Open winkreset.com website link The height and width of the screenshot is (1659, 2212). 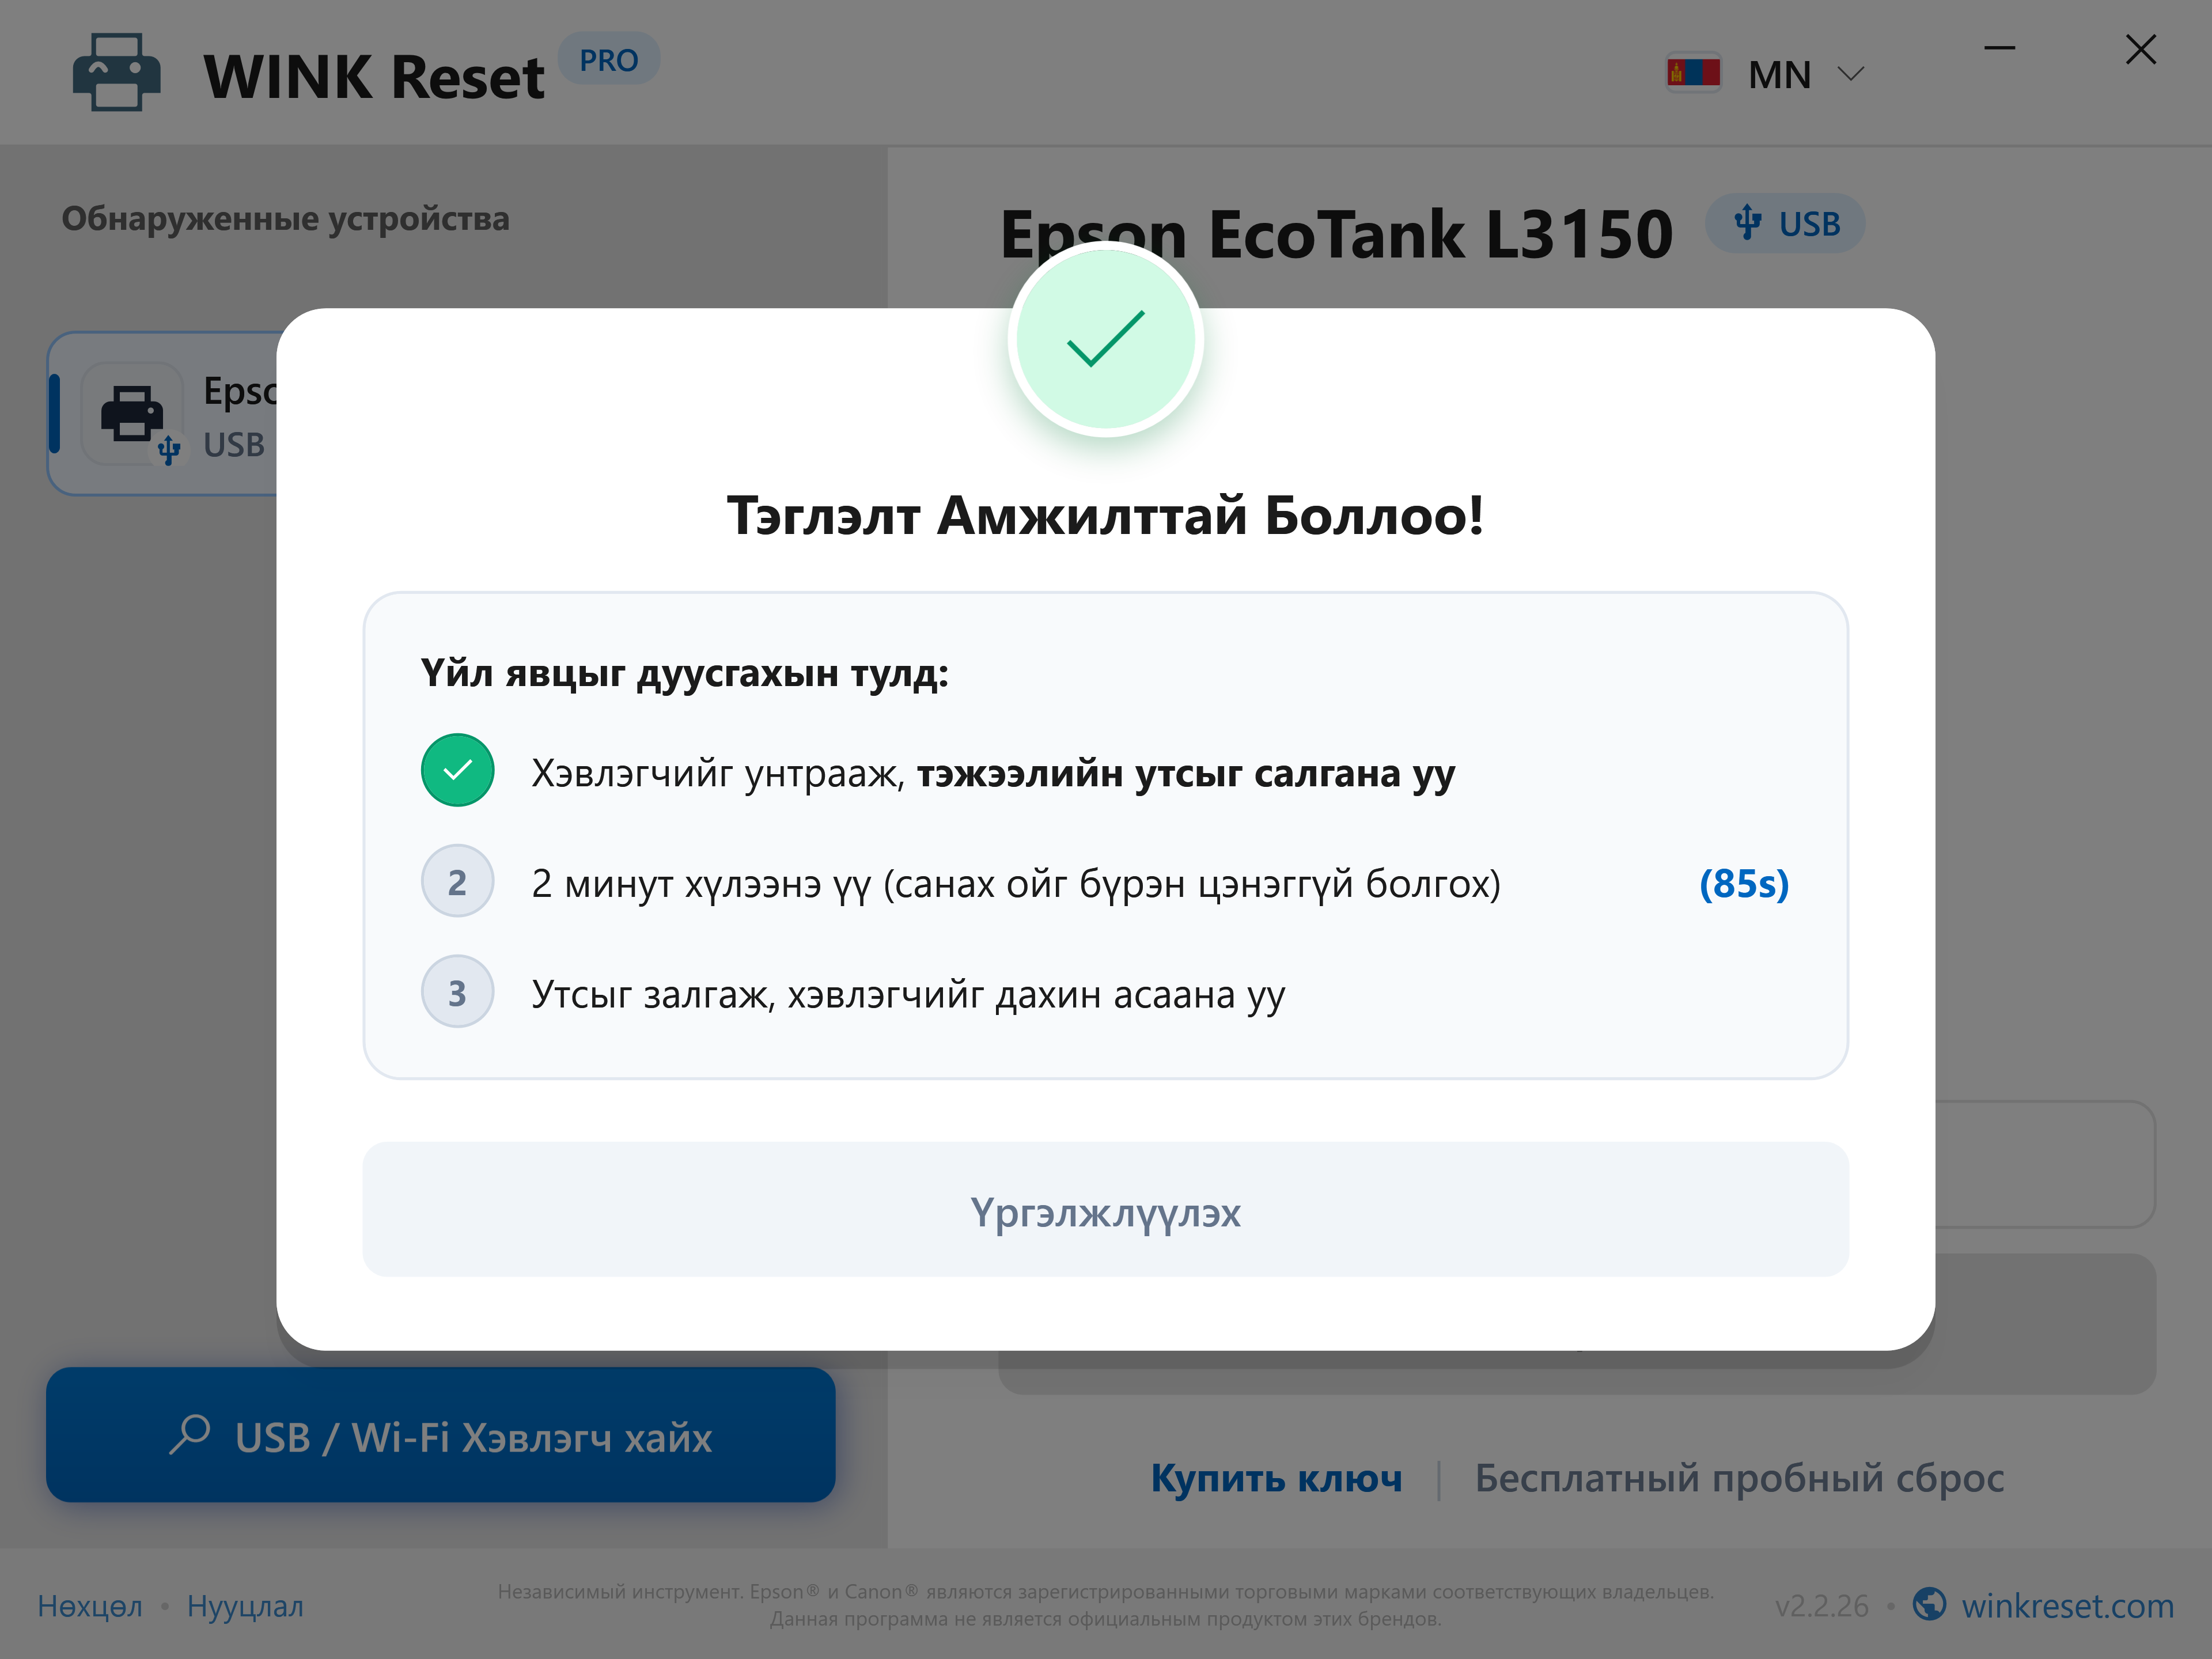coord(2067,1606)
